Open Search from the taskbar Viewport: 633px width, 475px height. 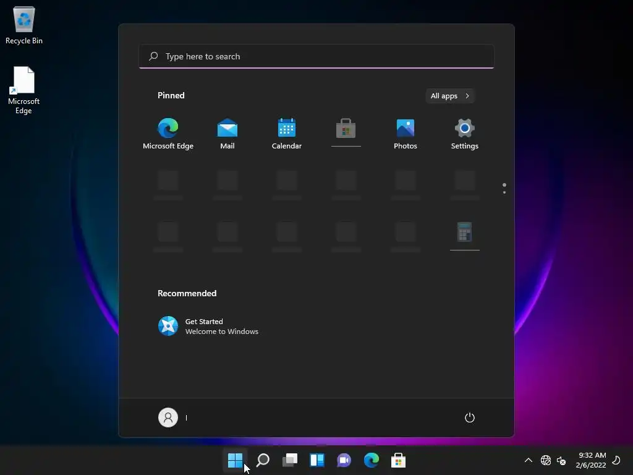(x=262, y=460)
